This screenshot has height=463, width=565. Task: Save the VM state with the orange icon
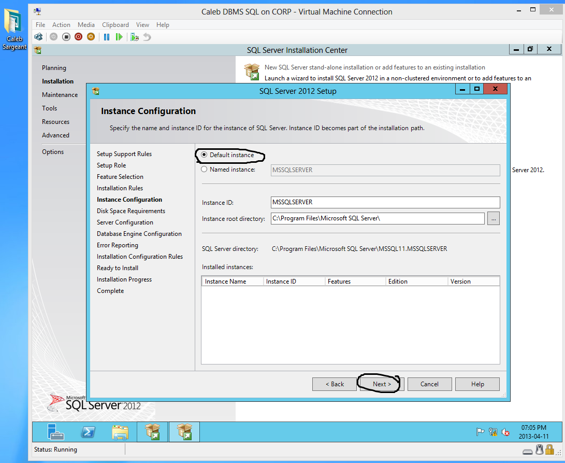point(91,37)
